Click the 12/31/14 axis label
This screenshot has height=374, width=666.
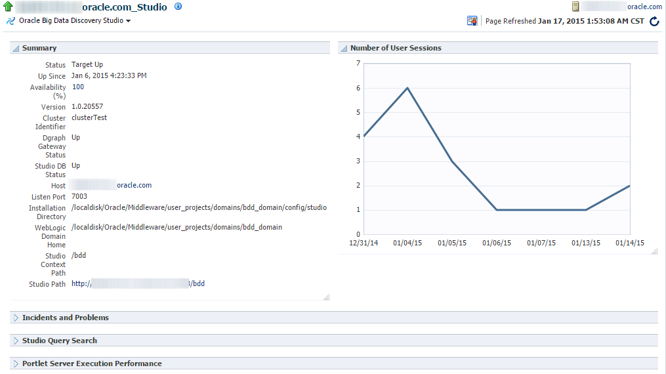[364, 243]
